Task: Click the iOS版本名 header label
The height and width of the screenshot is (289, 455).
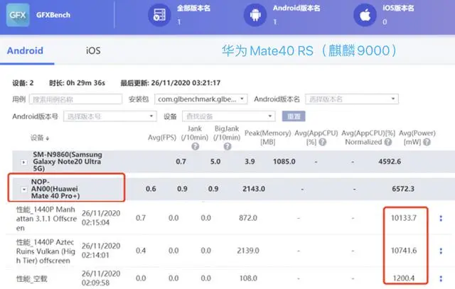Action: point(398,8)
